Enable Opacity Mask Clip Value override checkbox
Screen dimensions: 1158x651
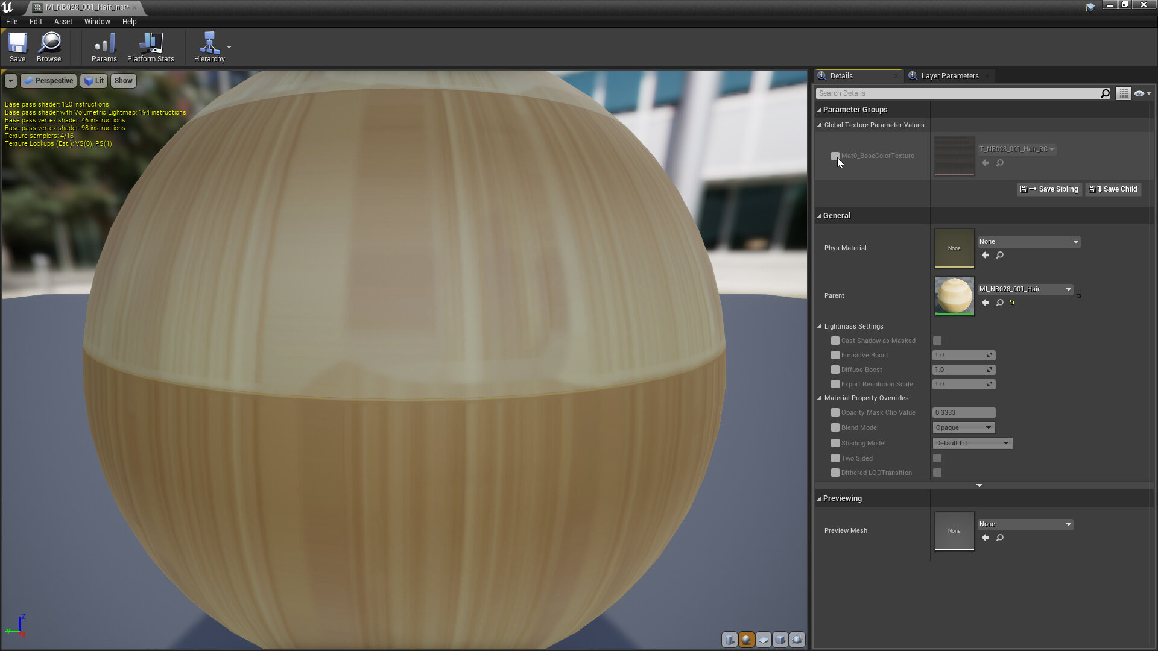835,413
